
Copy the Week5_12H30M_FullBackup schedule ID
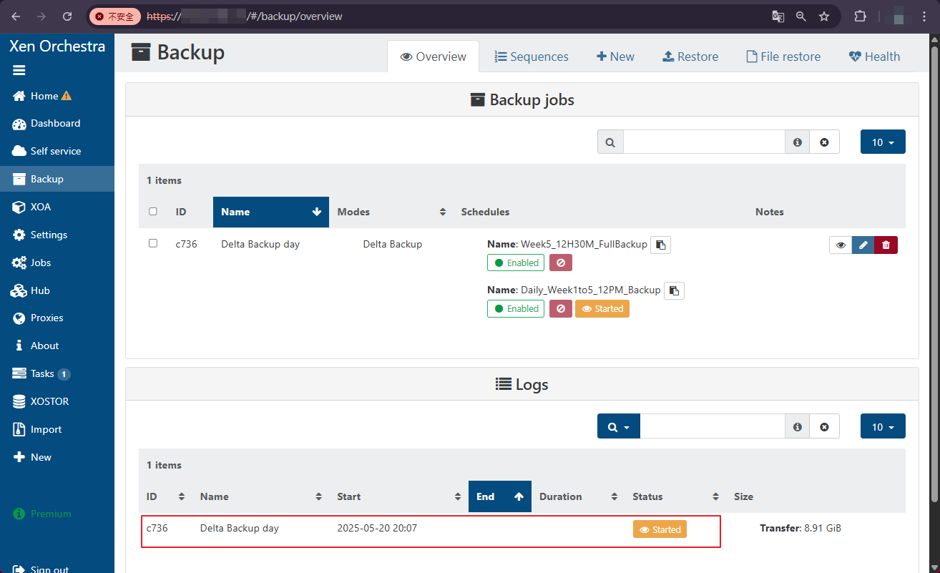[x=661, y=245]
